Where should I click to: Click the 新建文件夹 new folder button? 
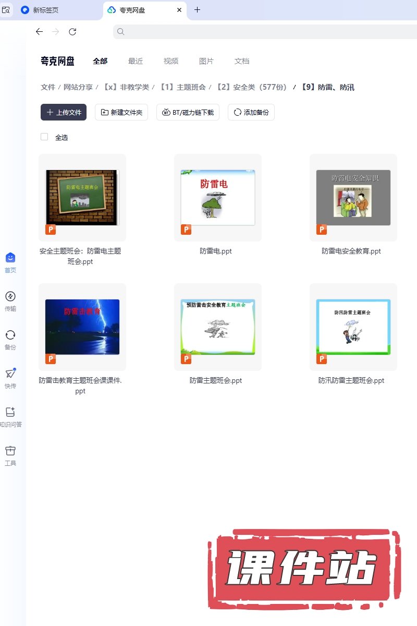pyautogui.click(x=121, y=112)
